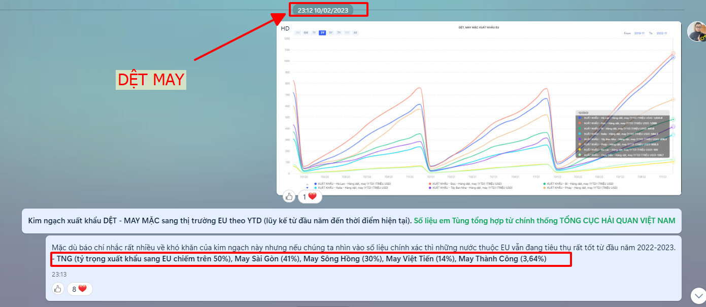Select the All range button in the chart

coord(355,32)
